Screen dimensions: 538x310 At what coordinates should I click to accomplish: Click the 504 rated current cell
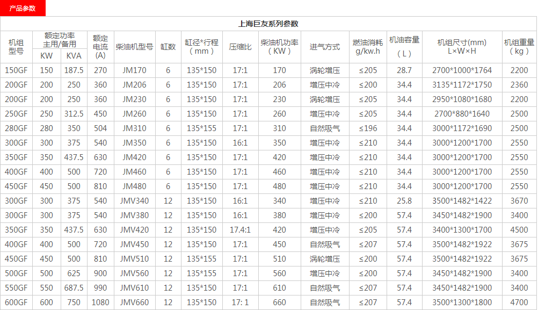coord(100,128)
